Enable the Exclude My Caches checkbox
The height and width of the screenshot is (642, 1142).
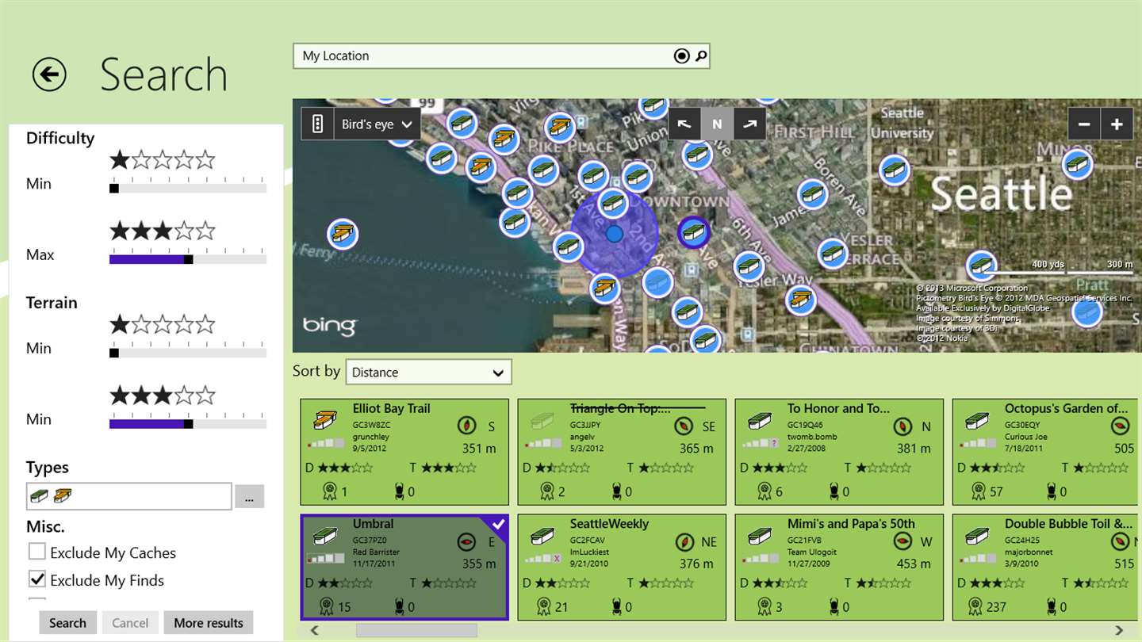coord(37,552)
